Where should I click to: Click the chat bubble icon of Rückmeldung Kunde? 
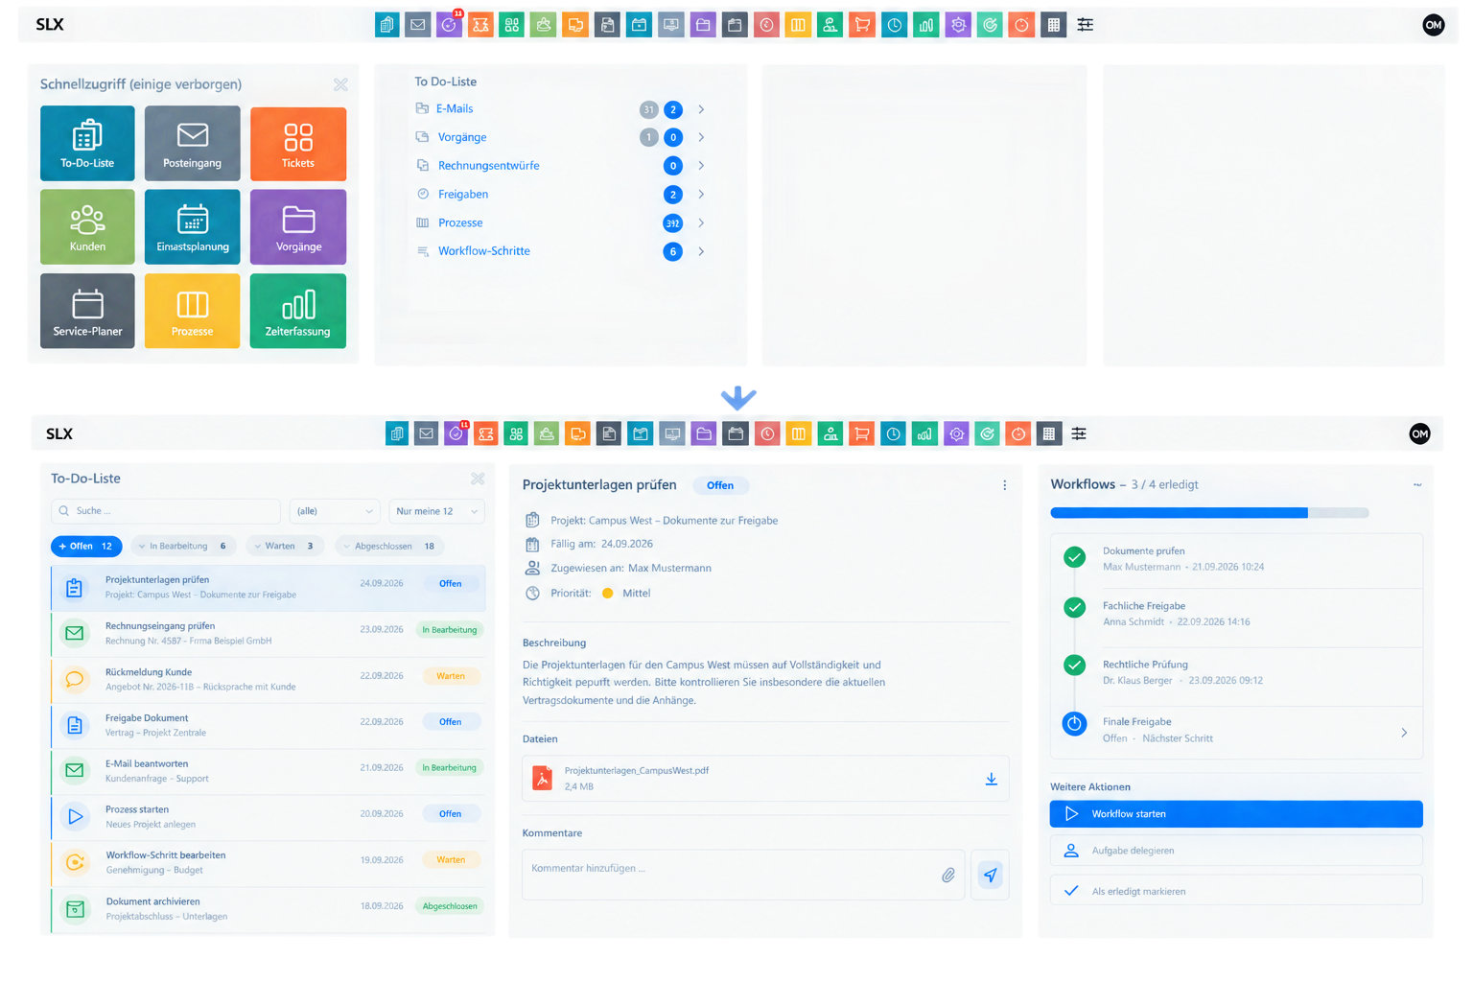click(x=74, y=679)
